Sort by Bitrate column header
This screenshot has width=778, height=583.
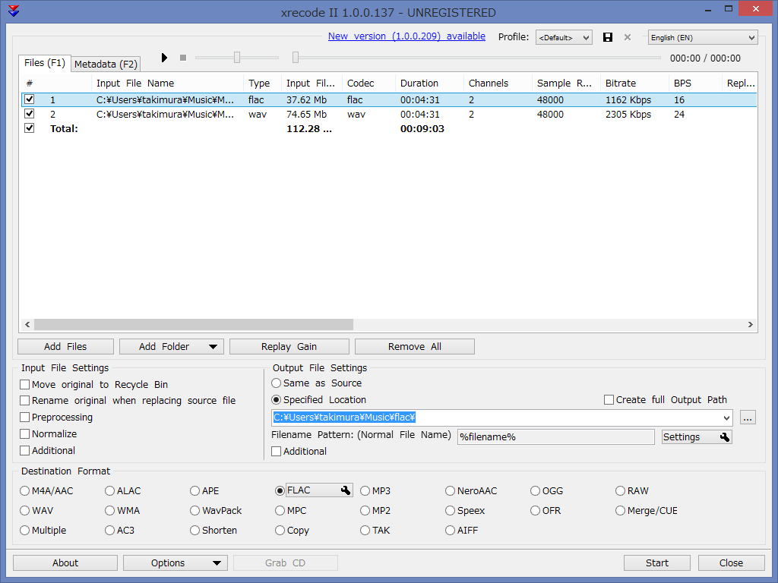pos(634,84)
